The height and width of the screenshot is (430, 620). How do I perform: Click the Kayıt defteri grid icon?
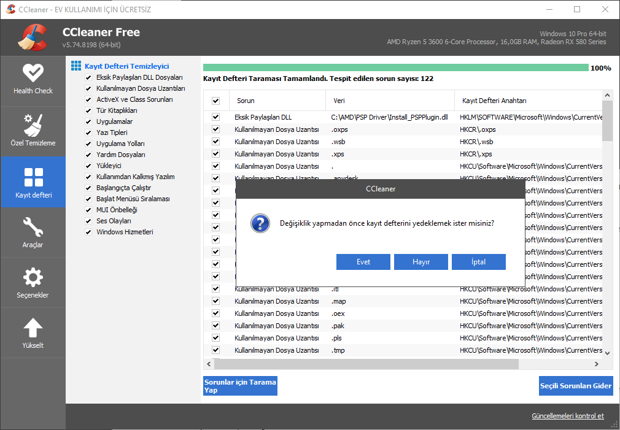[33, 177]
